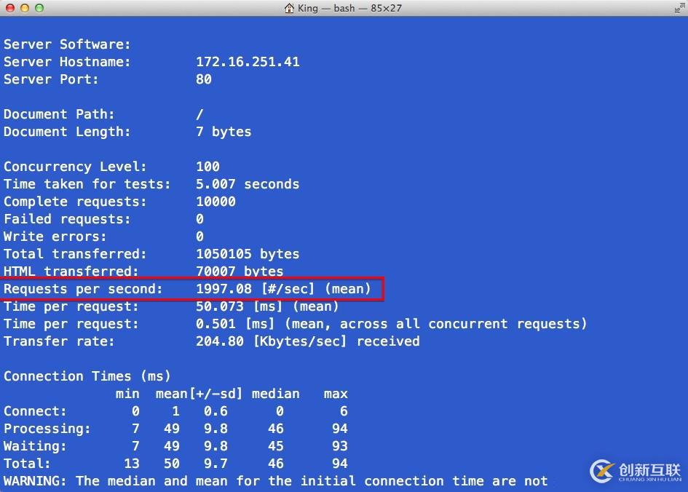Select the hostname value 172.16.251.41
Screen dimensions: 688x492
(248, 62)
